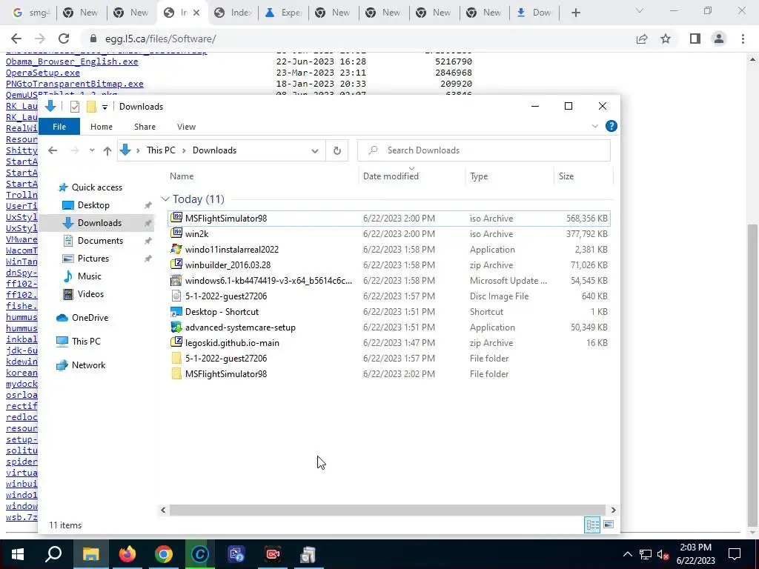The height and width of the screenshot is (569, 759).
Task: Click Explorer horizontal scrollbar
Action: 387,510
